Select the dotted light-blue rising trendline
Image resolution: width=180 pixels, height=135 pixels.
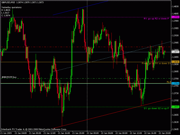(112, 56)
